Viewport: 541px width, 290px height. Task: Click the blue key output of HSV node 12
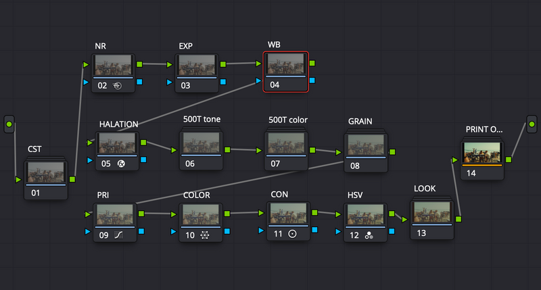[x=392, y=231]
